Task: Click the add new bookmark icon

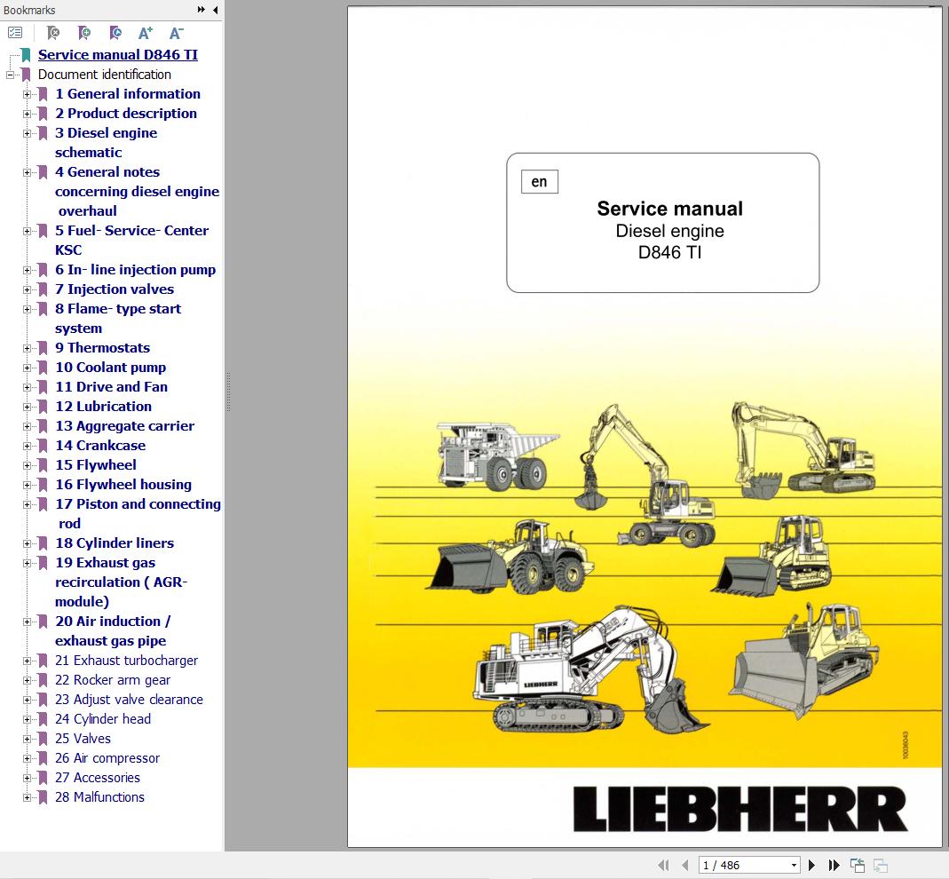Action: [84, 33]
